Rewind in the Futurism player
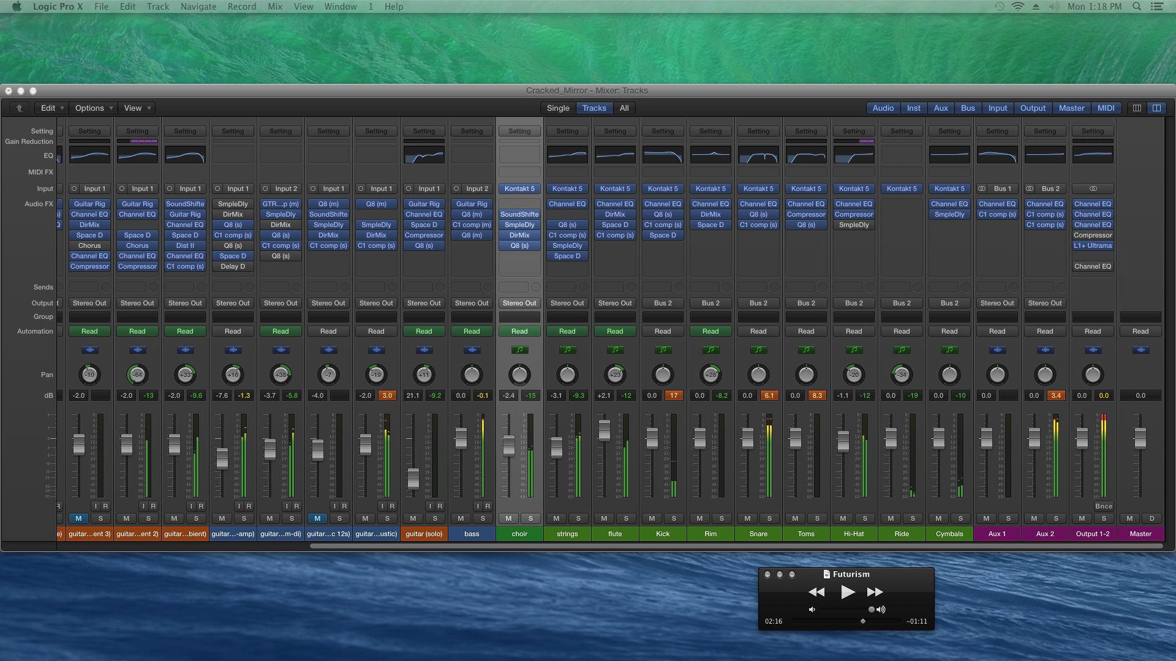This screenshot has height=661, width=1176. 816,592
